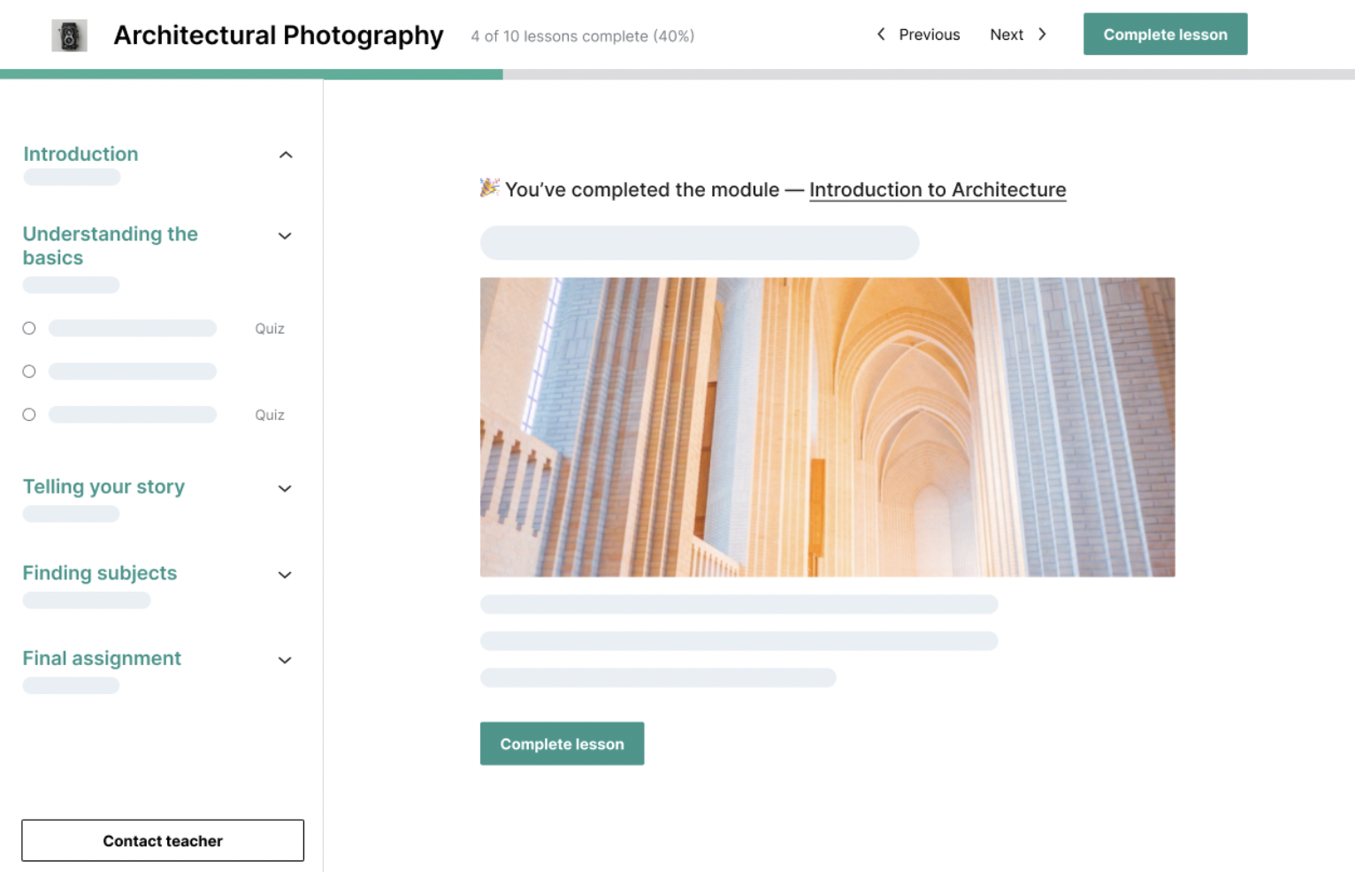This screenshot has height=872, width=1355.
Task: Open the first lesson row placeholder
Action: point(133,328)
